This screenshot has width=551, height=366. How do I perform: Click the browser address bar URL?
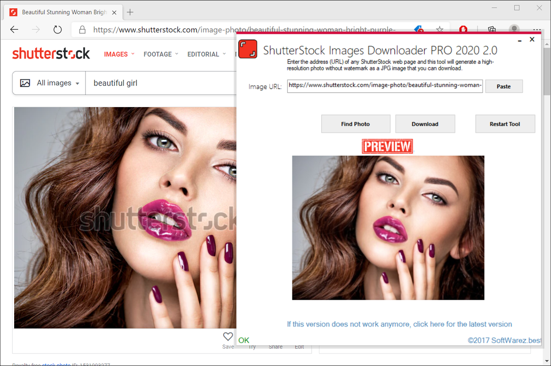point(244,30)
